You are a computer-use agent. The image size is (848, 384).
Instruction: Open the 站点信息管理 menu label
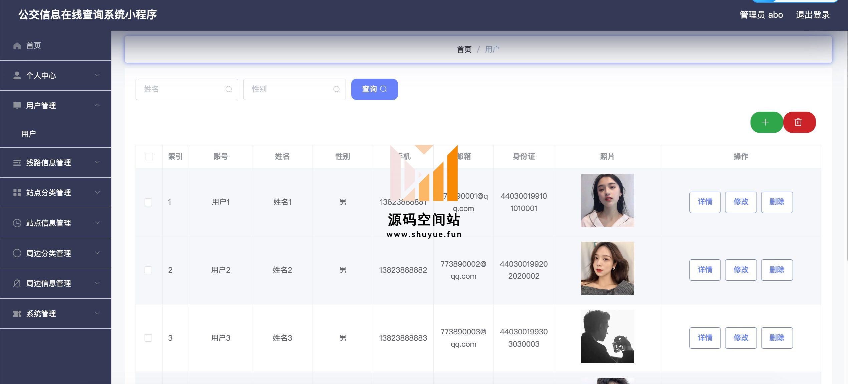click(x=49, y=223)
